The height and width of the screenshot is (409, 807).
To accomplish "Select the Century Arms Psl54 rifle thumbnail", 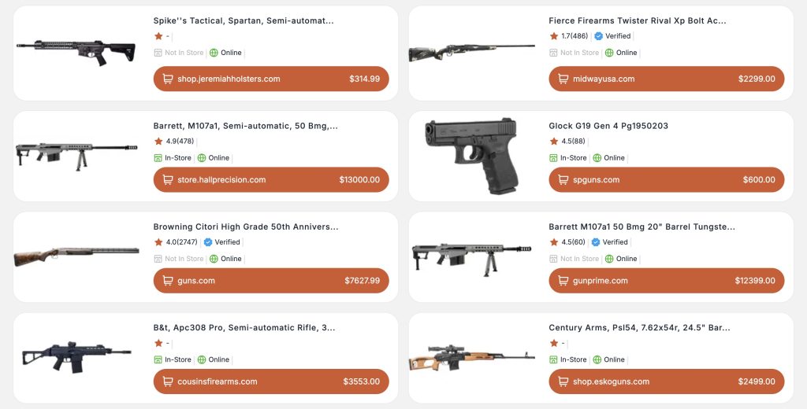I will click(x=471, y=358).
